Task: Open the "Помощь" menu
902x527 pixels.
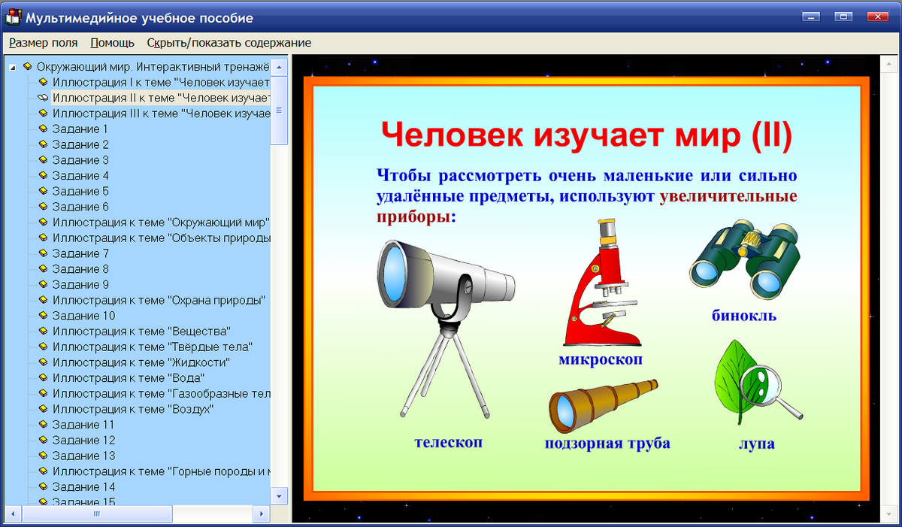Action: [111, 43]
